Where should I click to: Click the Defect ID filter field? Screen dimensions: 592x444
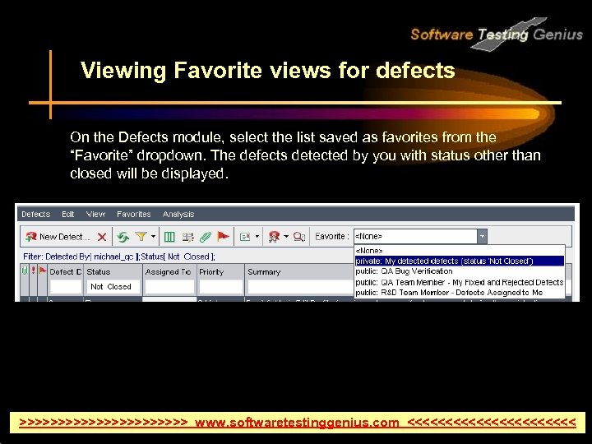point(66,287)
